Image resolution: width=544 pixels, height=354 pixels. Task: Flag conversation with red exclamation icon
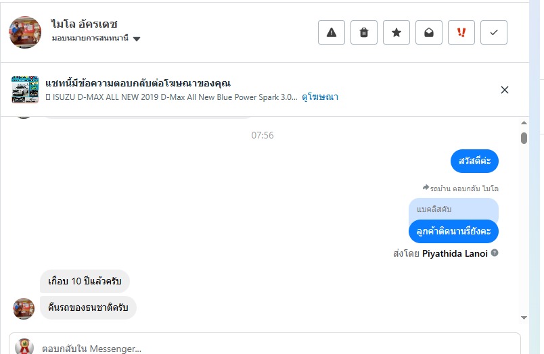(x=461, y=32)
